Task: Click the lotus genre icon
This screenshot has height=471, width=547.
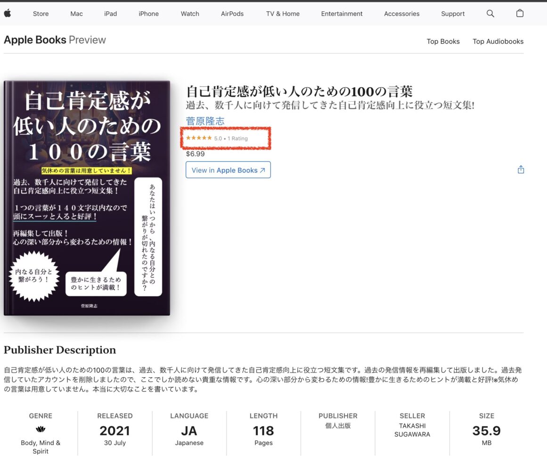Action: pyautogui.click(x=41, y=429)
